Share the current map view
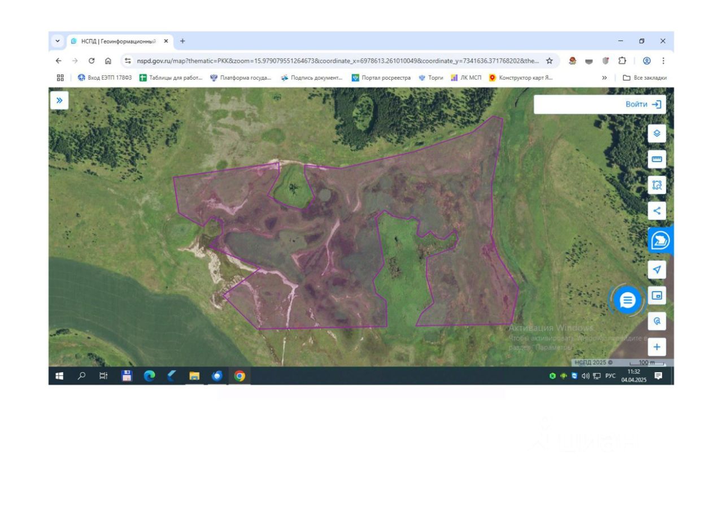Screen dimensions: 723x511 click(656, 211)
